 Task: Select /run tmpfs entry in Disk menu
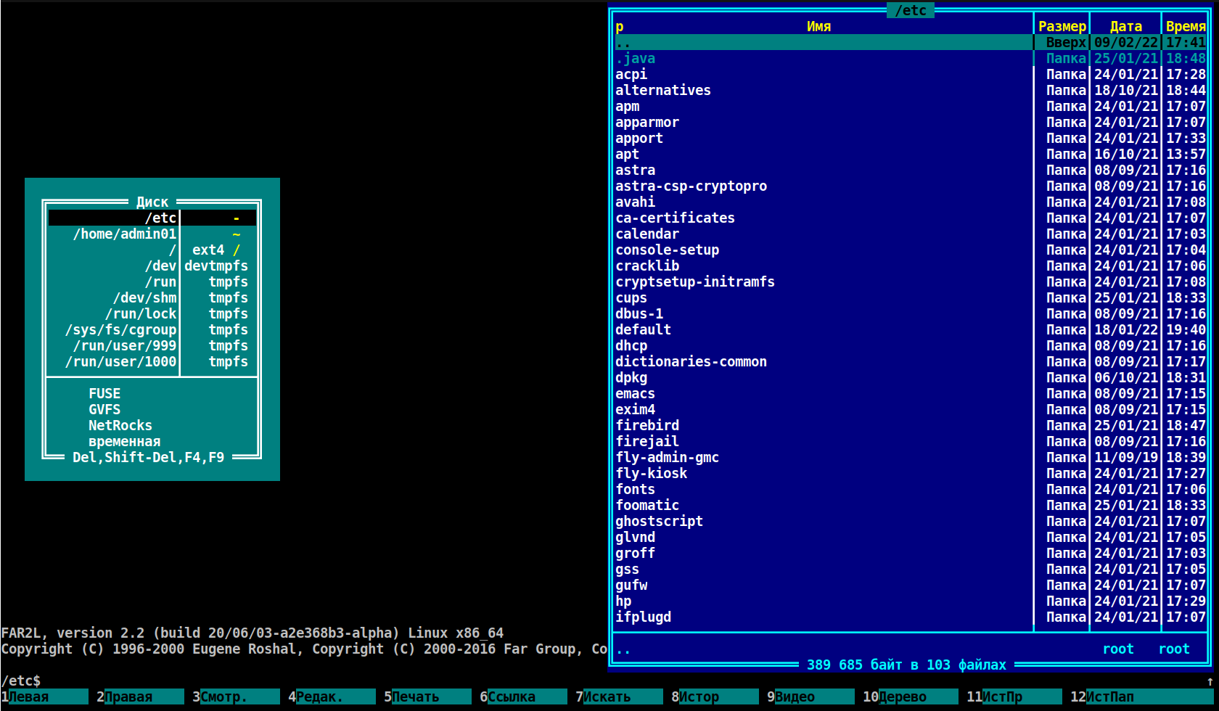[152, 281]
